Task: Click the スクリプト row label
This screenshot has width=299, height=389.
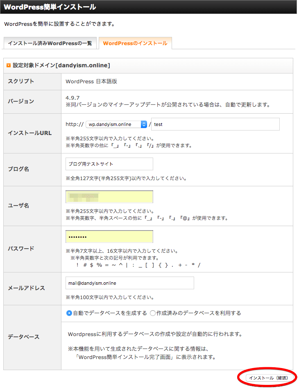Action: click(21, 81)
